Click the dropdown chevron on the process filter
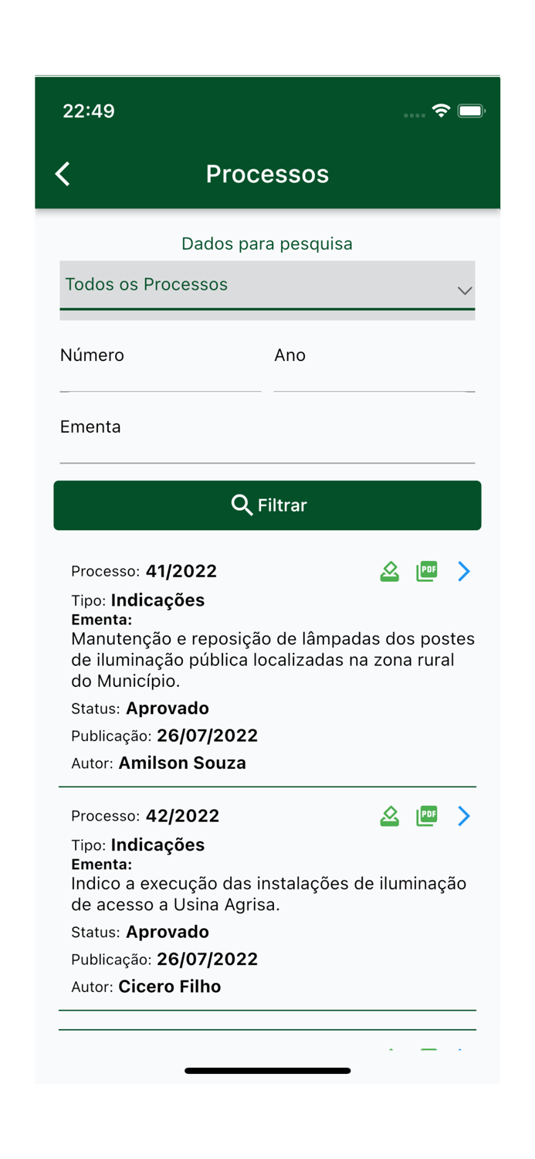Screen dimensions: 535x1159 tap(464, 291)
